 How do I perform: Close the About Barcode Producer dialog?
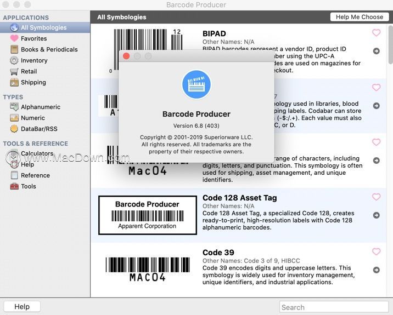(126, 56)
